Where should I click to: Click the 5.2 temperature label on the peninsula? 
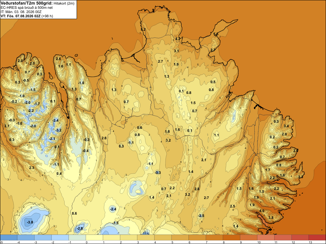tap(143, 30)
